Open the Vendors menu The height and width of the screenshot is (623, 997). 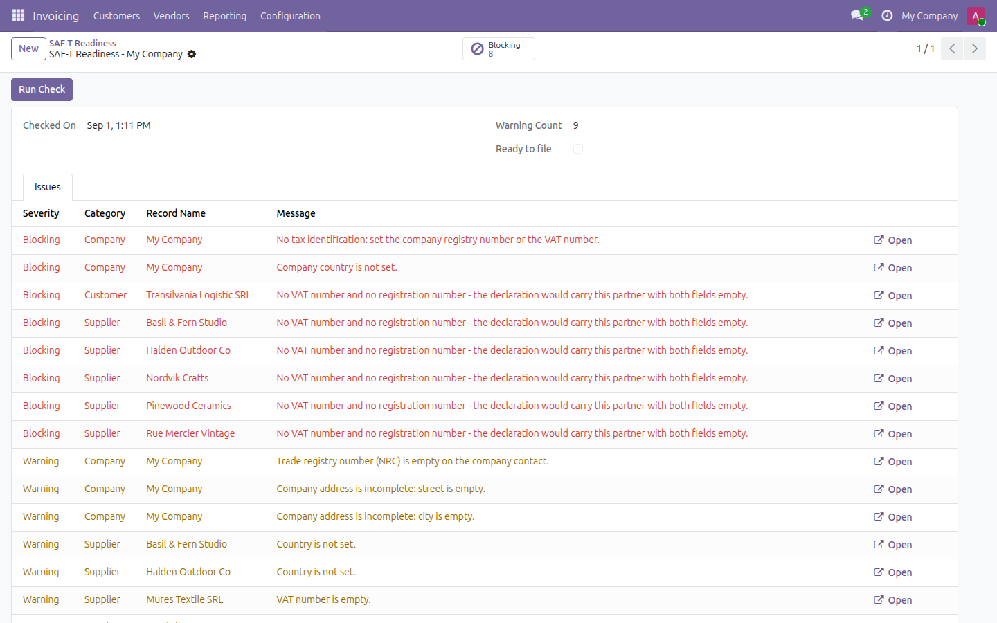[x=171, y=16]
